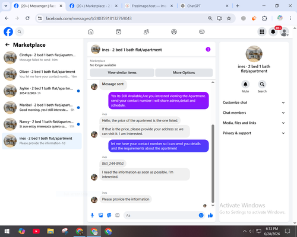
Task: Open the Extensions puzzle icon
Action: [264, 18]
